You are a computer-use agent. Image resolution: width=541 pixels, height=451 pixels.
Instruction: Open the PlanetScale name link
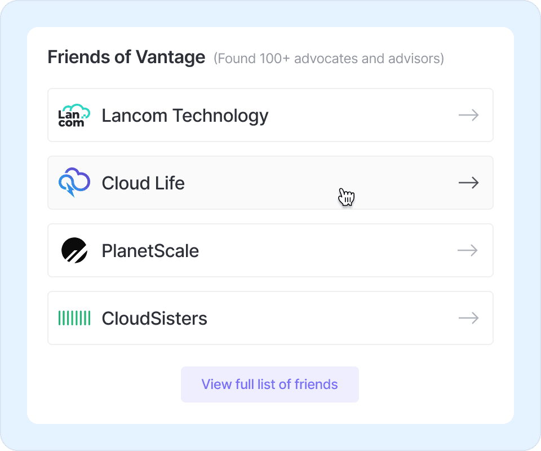click(x=150, y=251)
